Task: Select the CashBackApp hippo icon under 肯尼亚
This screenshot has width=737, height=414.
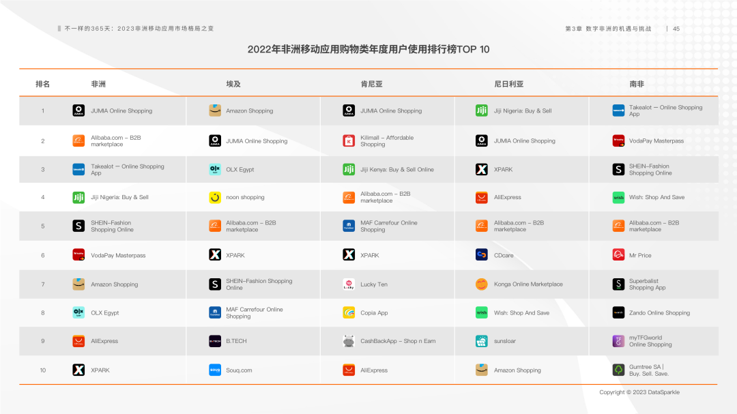Action: click(348, 340)
